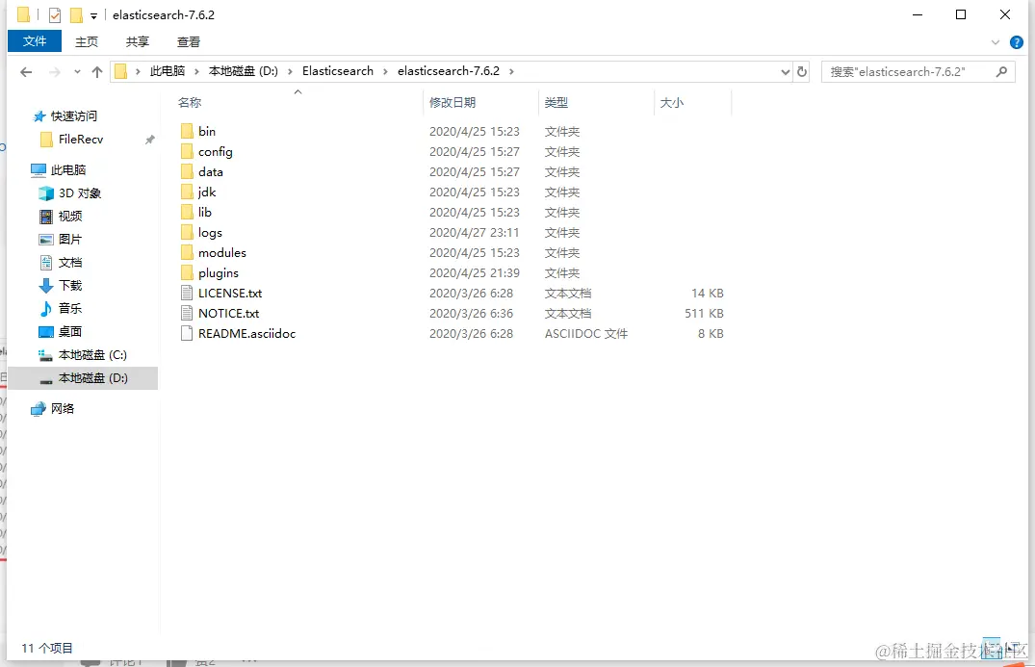
Task: Click the search magnifier icon
Action: point(1001,71)
